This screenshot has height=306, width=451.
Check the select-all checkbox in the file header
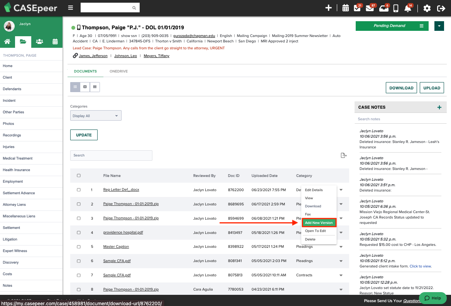pos(79,175)
